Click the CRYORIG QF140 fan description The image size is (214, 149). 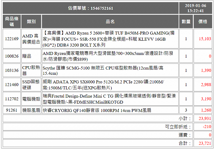110,110
